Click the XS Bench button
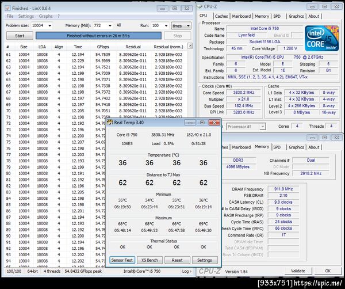This screenshot has height=289, width=345. tap(149, 260)
